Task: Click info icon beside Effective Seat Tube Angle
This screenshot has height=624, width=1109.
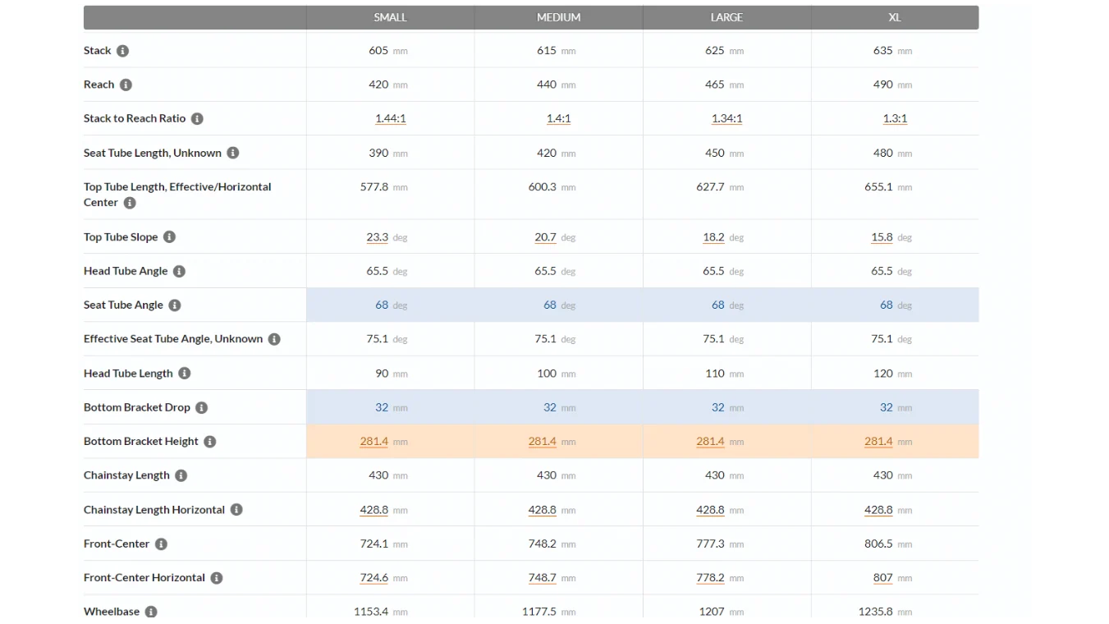Action: pos(274,339)
